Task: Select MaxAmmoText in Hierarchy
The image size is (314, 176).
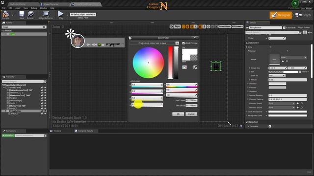Action: (20, 95)
